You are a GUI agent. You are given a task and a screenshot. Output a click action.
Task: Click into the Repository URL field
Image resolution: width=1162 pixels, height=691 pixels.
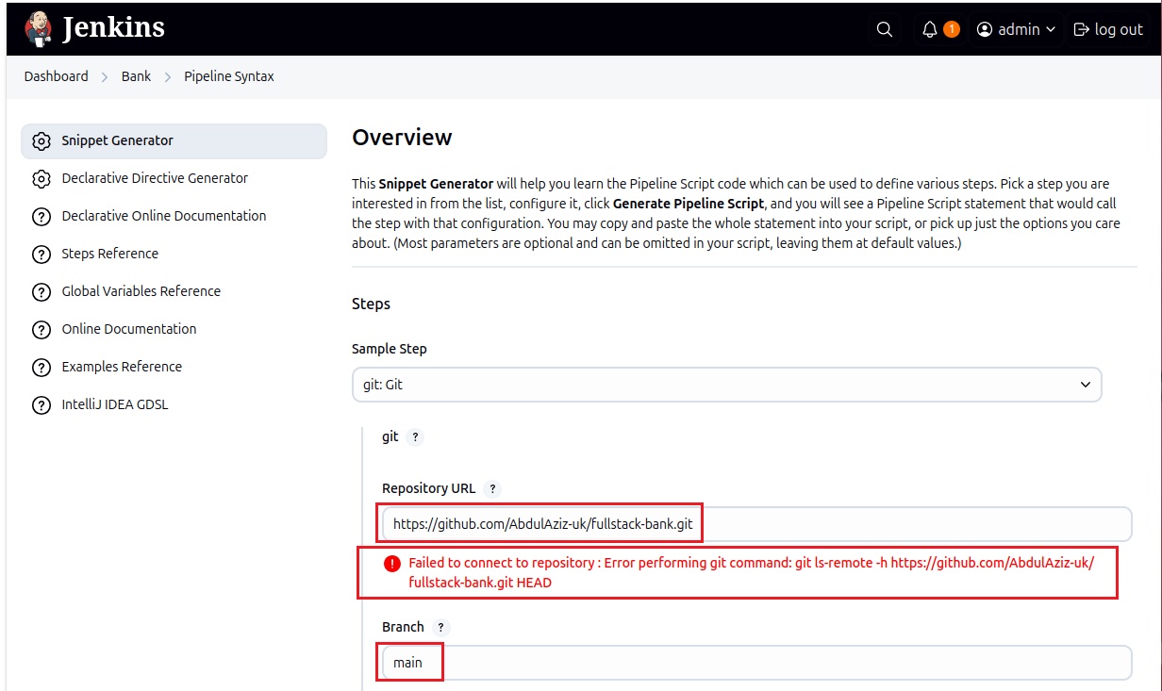tap(755, 523)
